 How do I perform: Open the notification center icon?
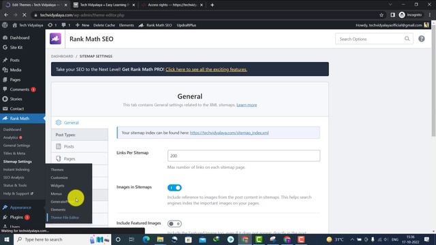pyautogui.click(x=427, y=240)
